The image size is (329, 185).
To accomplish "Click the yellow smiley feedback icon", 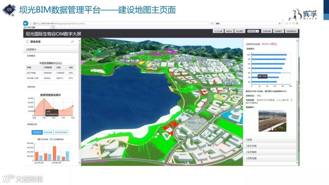I will click(x=297, y=23).
